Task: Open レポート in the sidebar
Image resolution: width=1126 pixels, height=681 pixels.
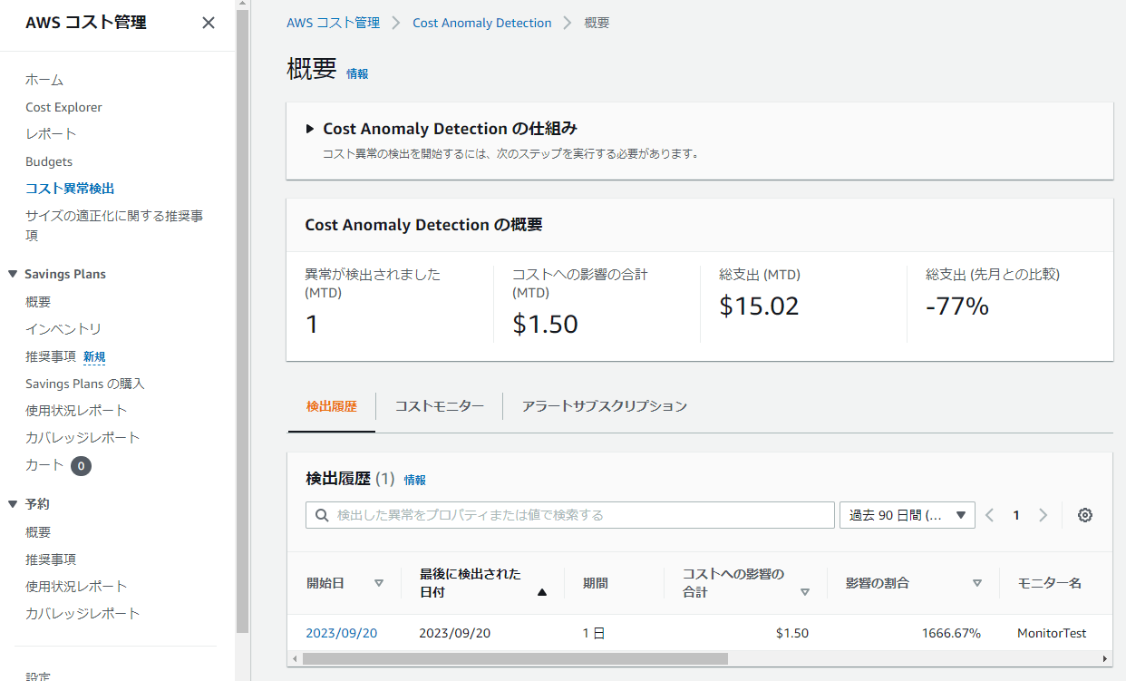Action: click(51, 133)
